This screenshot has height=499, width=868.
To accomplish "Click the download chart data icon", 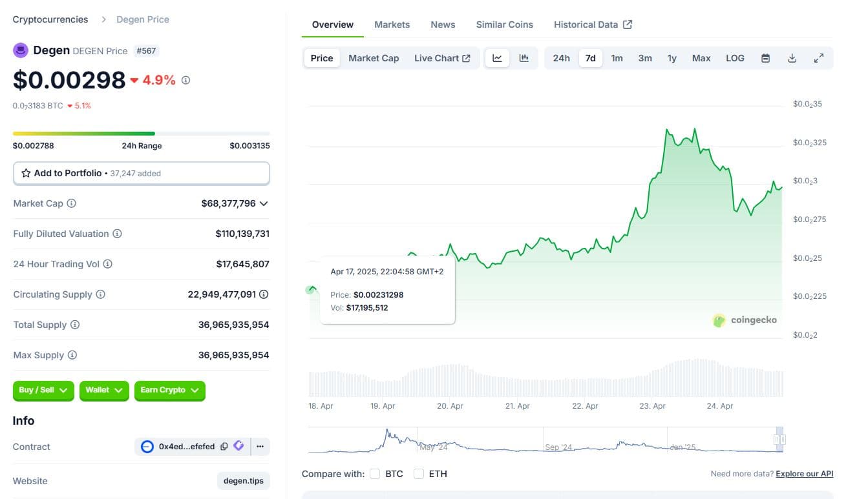I will pos(792,58).
